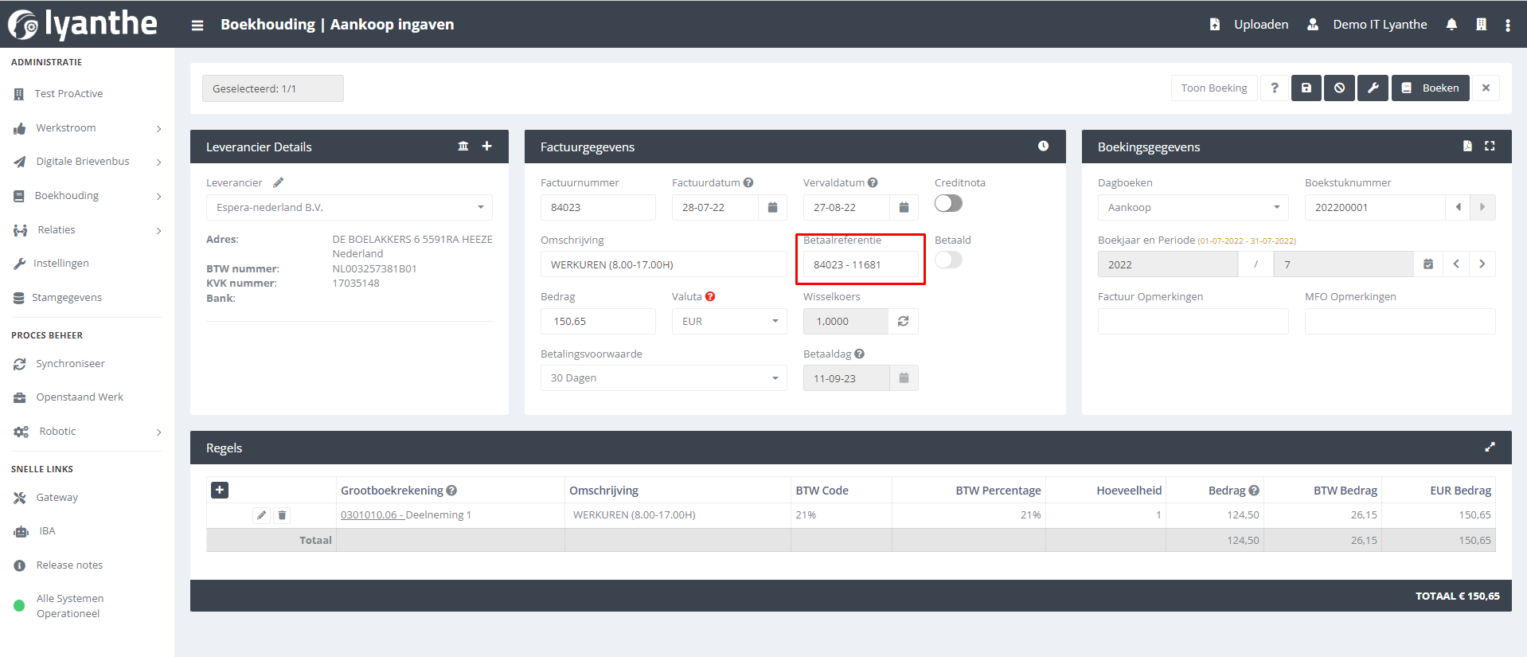Click the wrench tool icon

pyautogui.click(x=1373, y=88)
